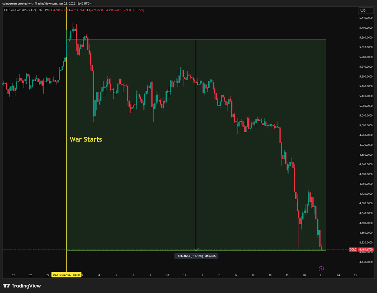Click date 10 on the time axis
The width and height of the screenshot is (377, 293).
pos(167,275)
